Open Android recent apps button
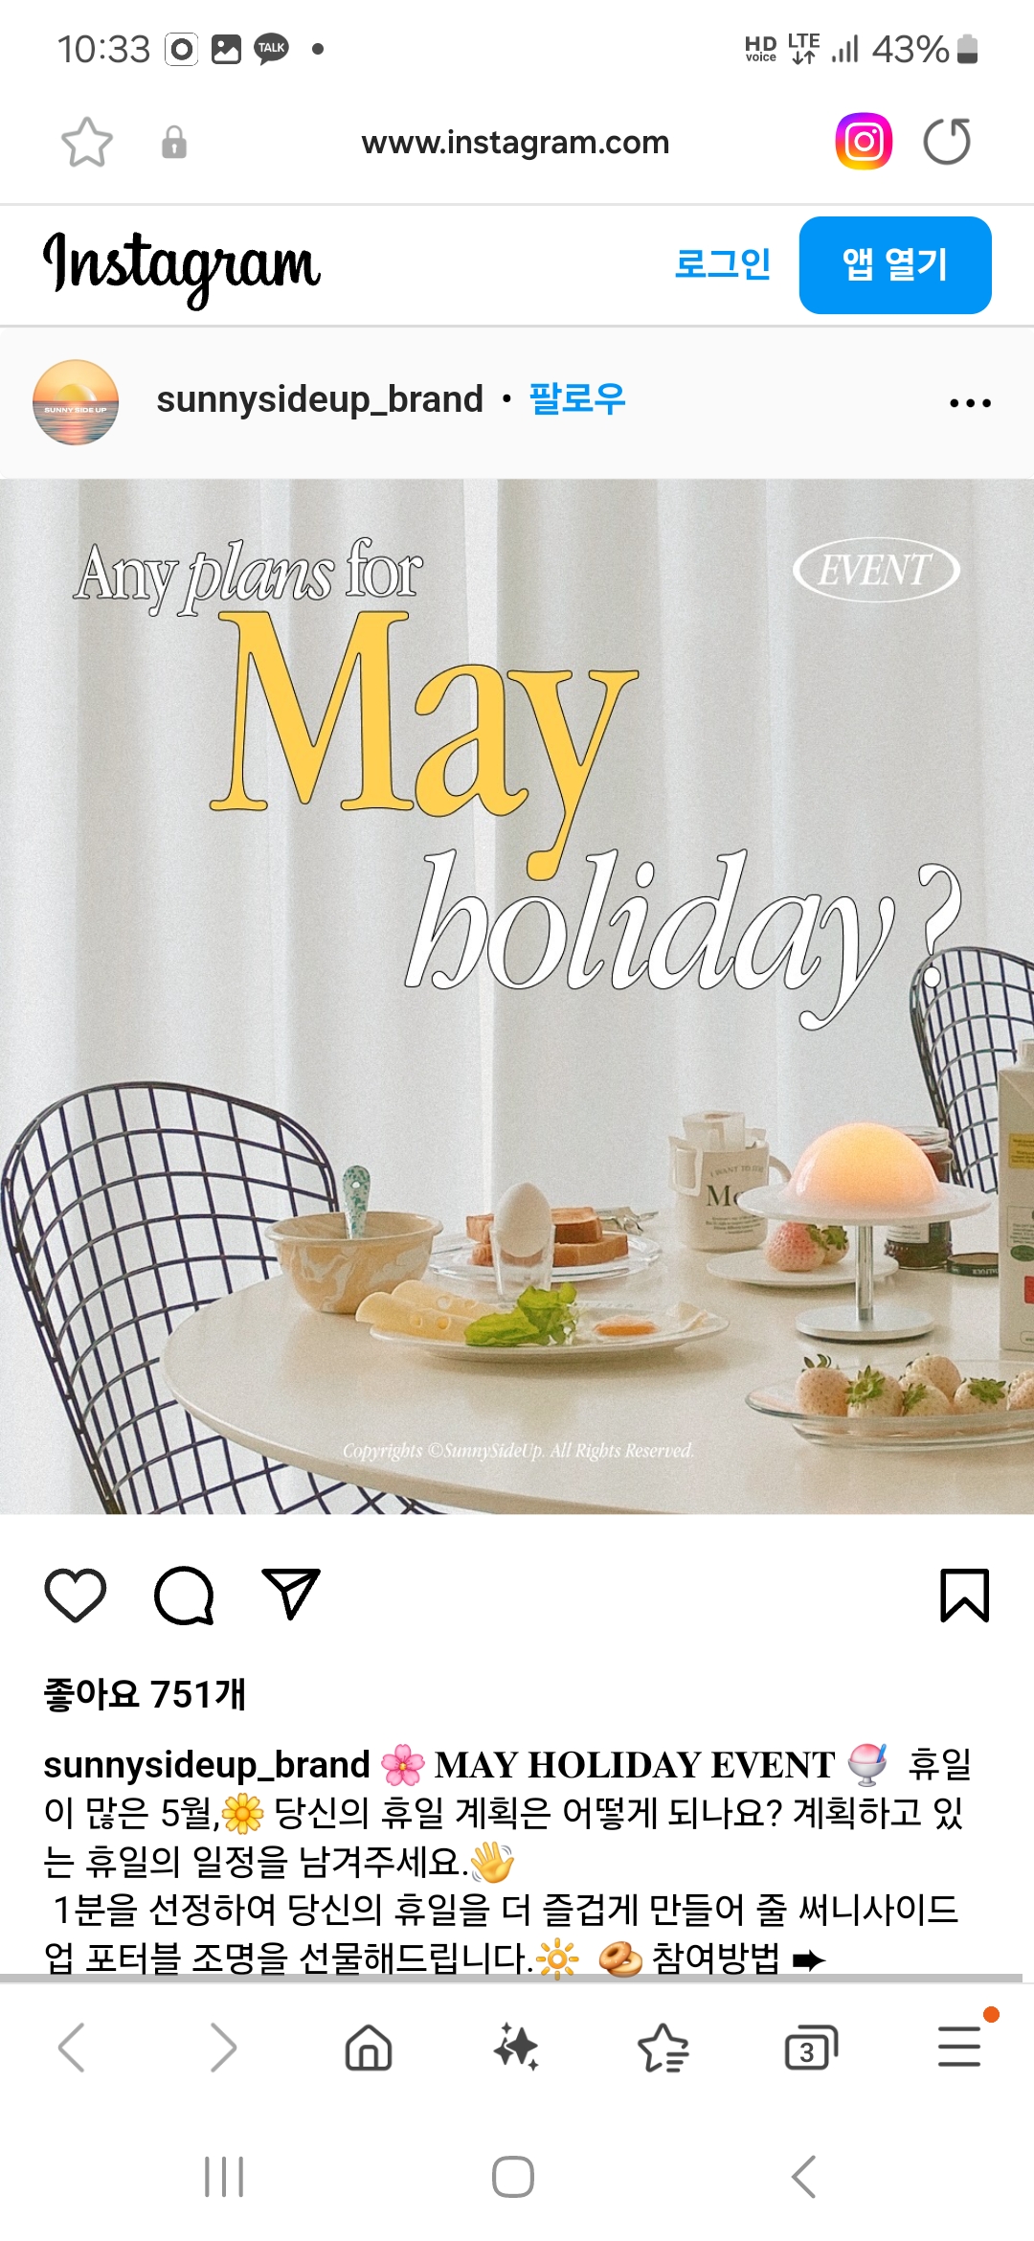This screenshot has width=1034, height=2241. click(x=224, y=2177)
